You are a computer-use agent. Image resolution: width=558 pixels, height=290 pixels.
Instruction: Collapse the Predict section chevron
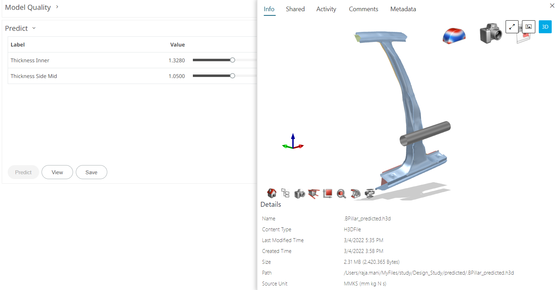(34, 28)
